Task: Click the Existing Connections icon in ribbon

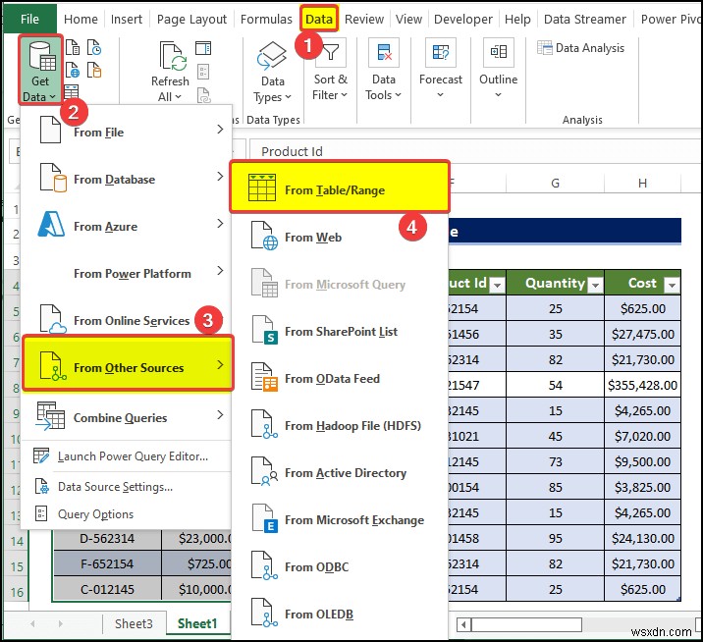Action: 93,70
